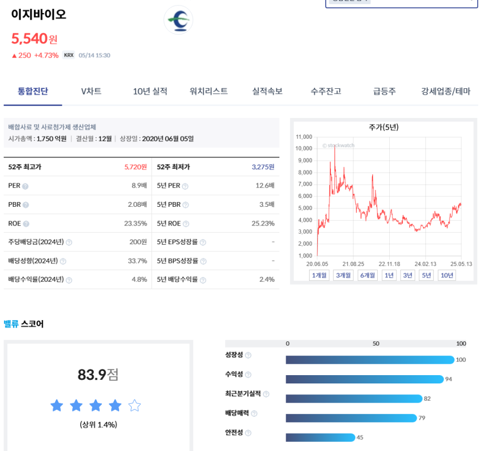Open the 성장성 score help icon

coord(248,355)
